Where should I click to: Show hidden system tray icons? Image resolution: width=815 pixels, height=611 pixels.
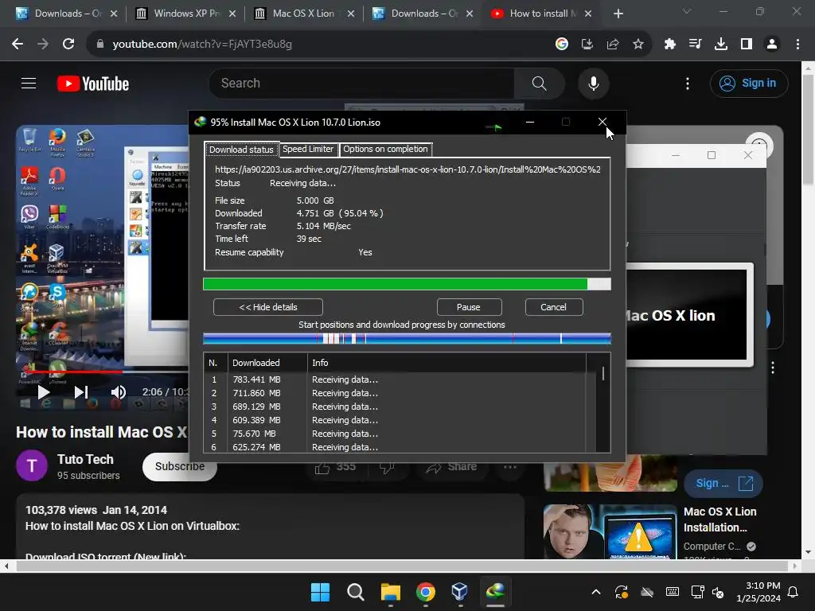[x=596, y=592]
